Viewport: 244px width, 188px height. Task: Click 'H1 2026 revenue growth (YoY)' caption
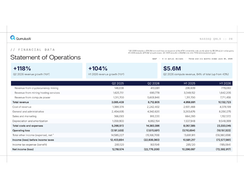[x=106, y=74]
